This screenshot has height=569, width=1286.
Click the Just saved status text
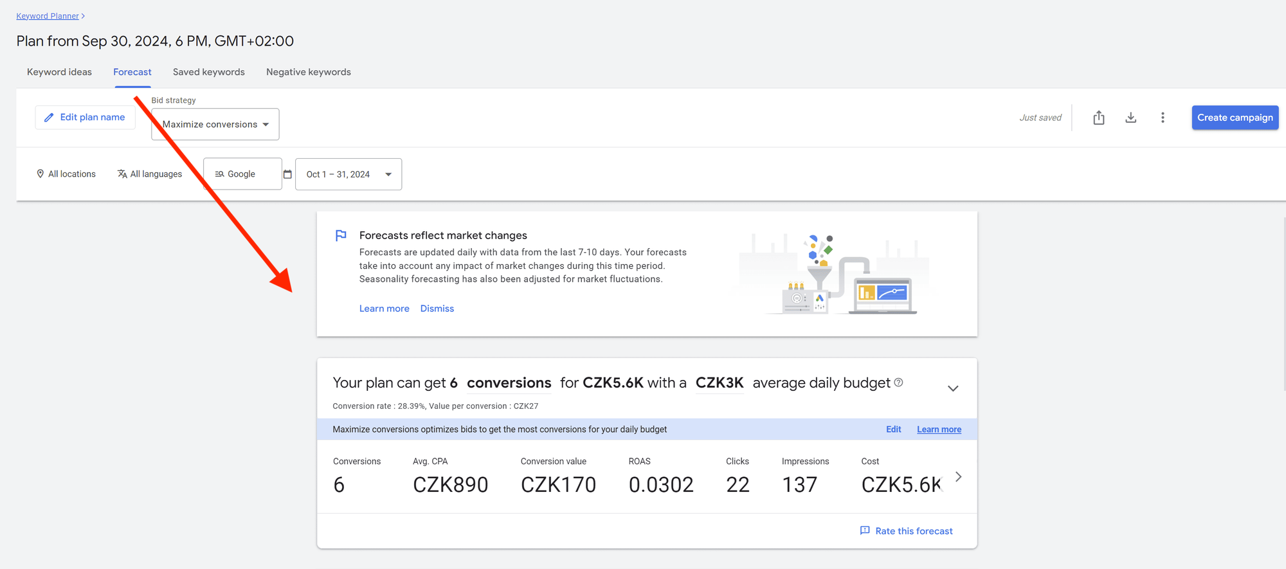coord(1040,118)
